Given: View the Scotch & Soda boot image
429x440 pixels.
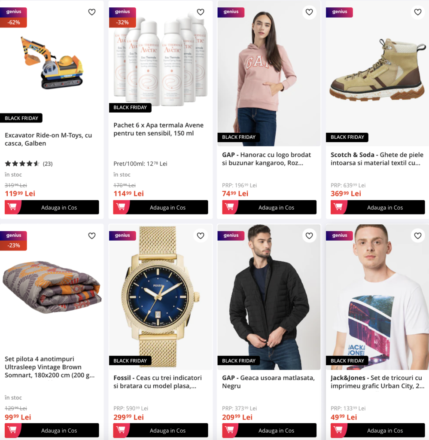Looking at the screenshot, I should pyautogui.click(x=377, y=70).
